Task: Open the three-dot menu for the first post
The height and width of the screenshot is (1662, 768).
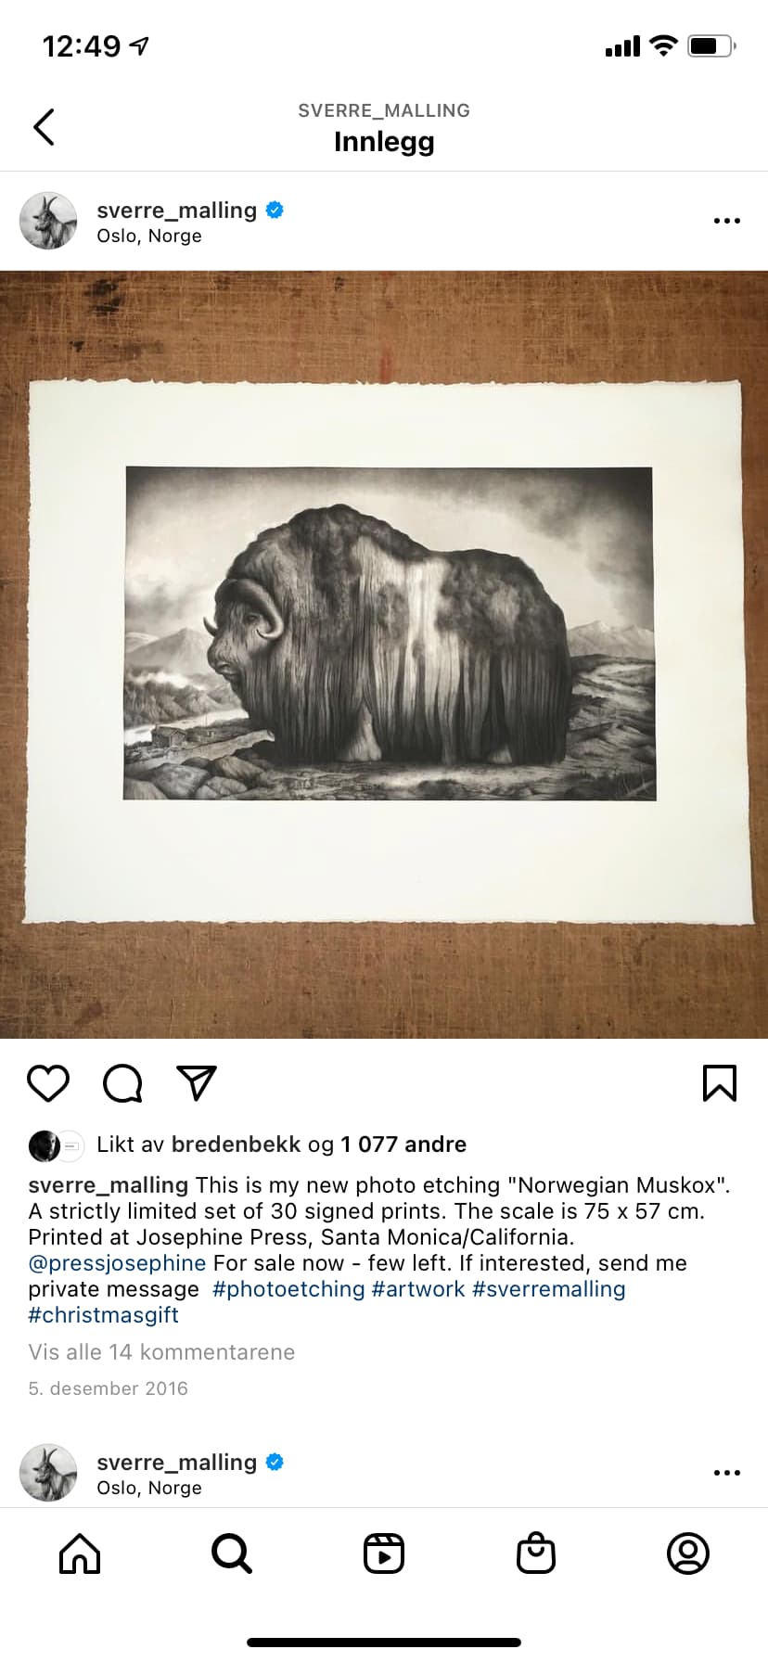Action: (727, 221)
